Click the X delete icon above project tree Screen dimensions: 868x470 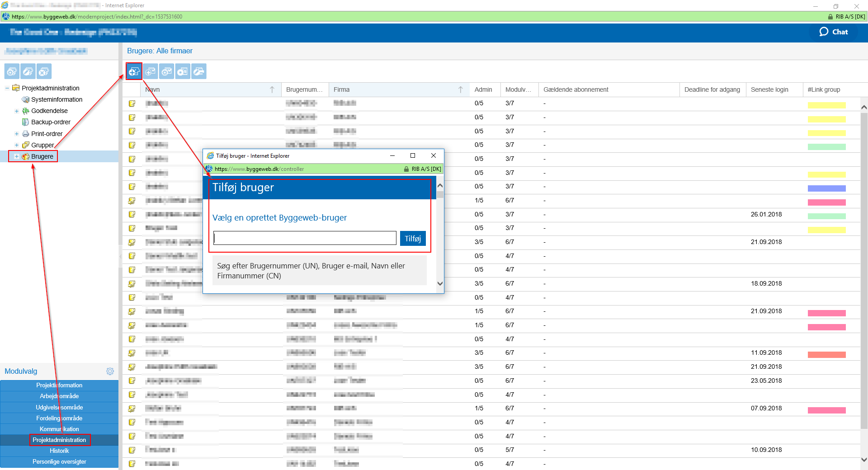(44, 71)
